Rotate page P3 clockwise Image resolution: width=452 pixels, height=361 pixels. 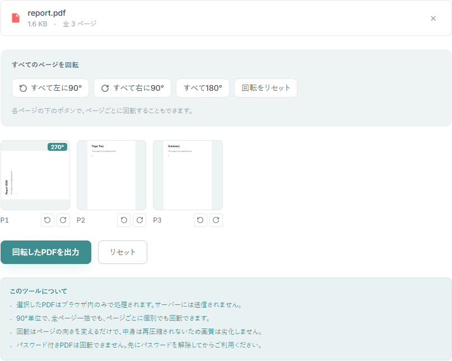click(x=216, y=220)
